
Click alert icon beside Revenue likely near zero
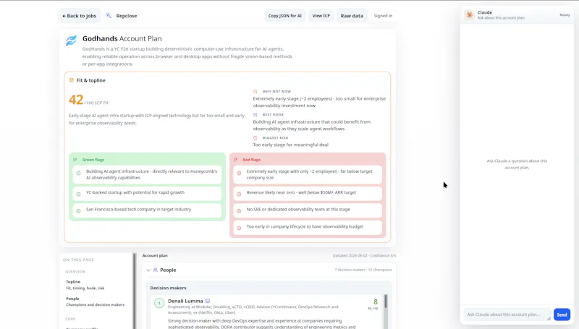(x=239, y=194)
